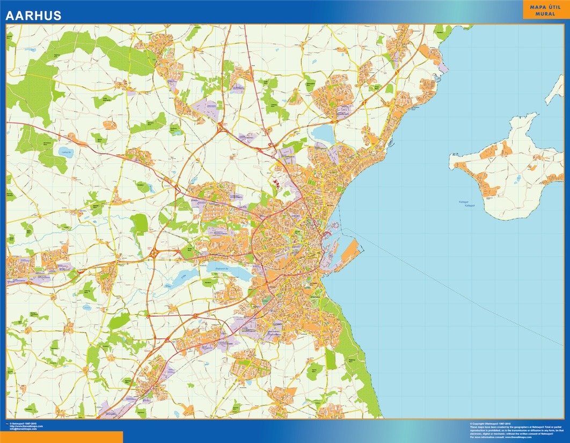Click the copyright notice paragraph bottom right
The height and width of the screenshot is (443, 570).
click(515, 430)
